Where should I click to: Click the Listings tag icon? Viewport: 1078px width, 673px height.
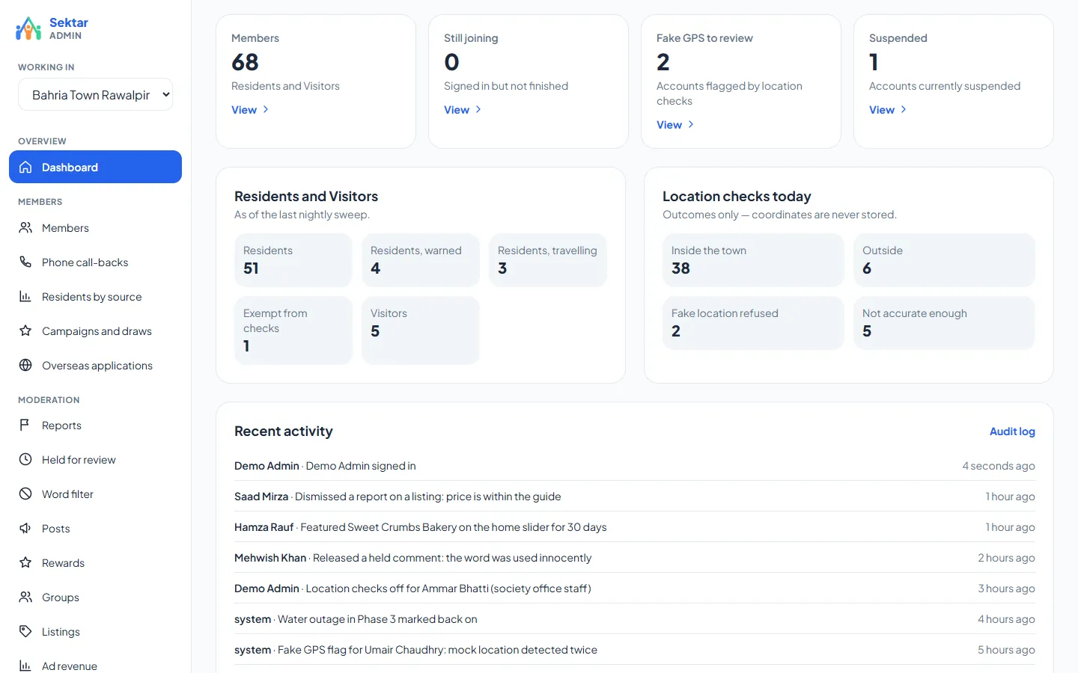click(x=25, y=632)
